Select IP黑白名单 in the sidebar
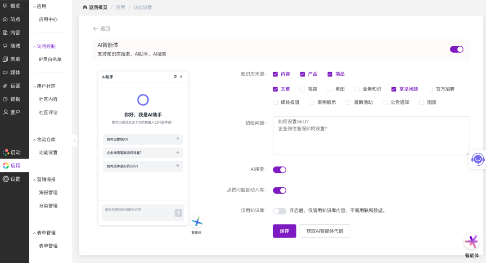The width and height of the screenshot is (486, 263). pos(50,59)
